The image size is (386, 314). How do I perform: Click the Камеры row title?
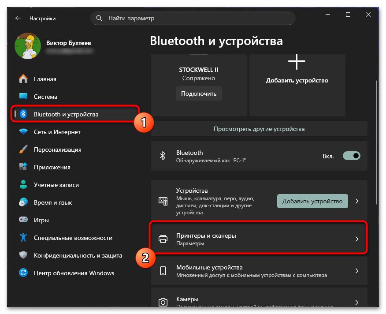click(187, 299)
